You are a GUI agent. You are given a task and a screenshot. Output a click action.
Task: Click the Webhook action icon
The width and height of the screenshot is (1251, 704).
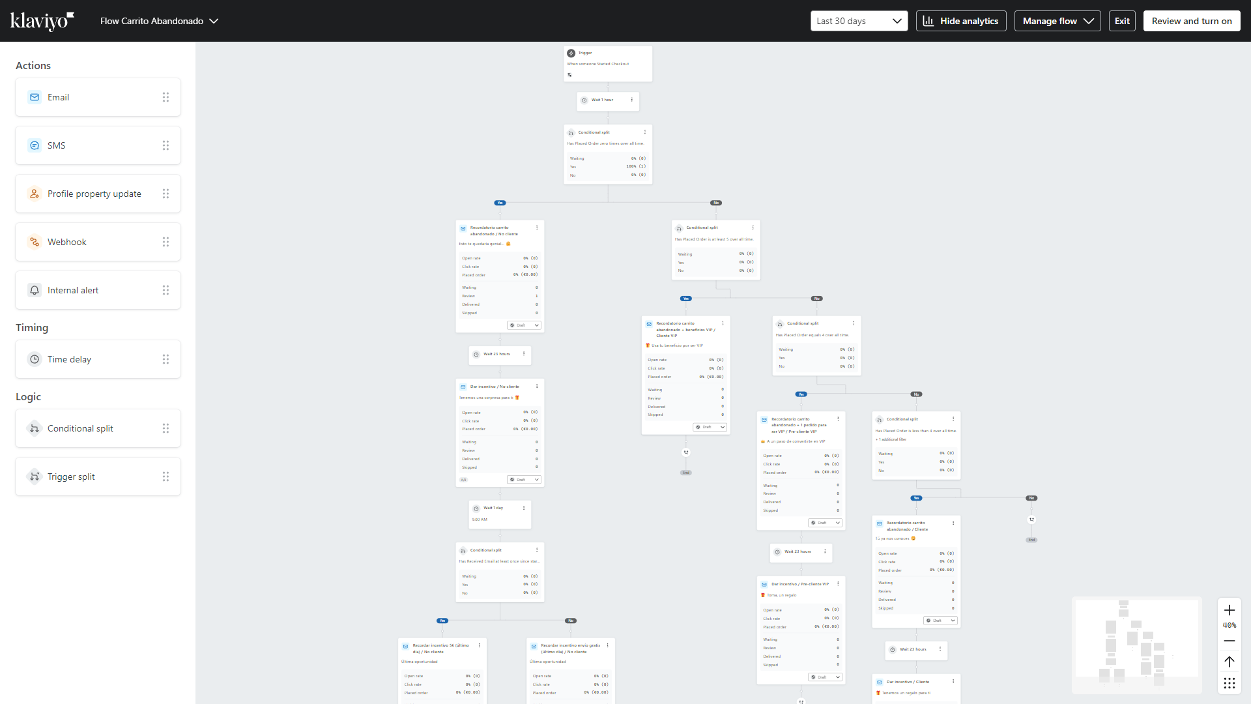(35, 242)
